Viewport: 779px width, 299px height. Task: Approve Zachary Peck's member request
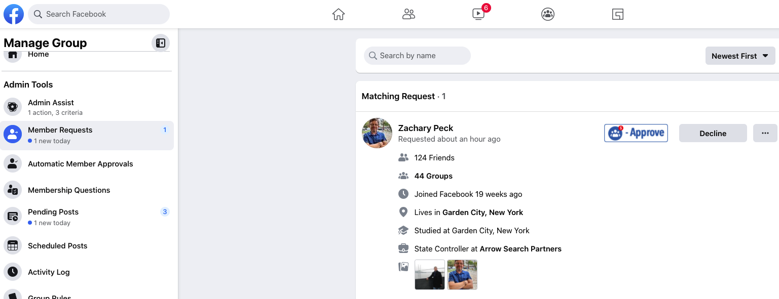tap(636, 133)
